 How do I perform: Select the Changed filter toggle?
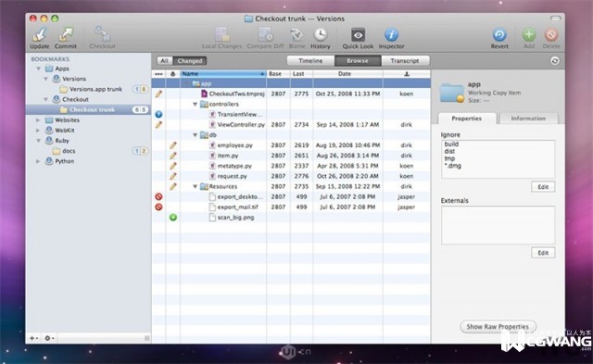click(x=190, y=61)
